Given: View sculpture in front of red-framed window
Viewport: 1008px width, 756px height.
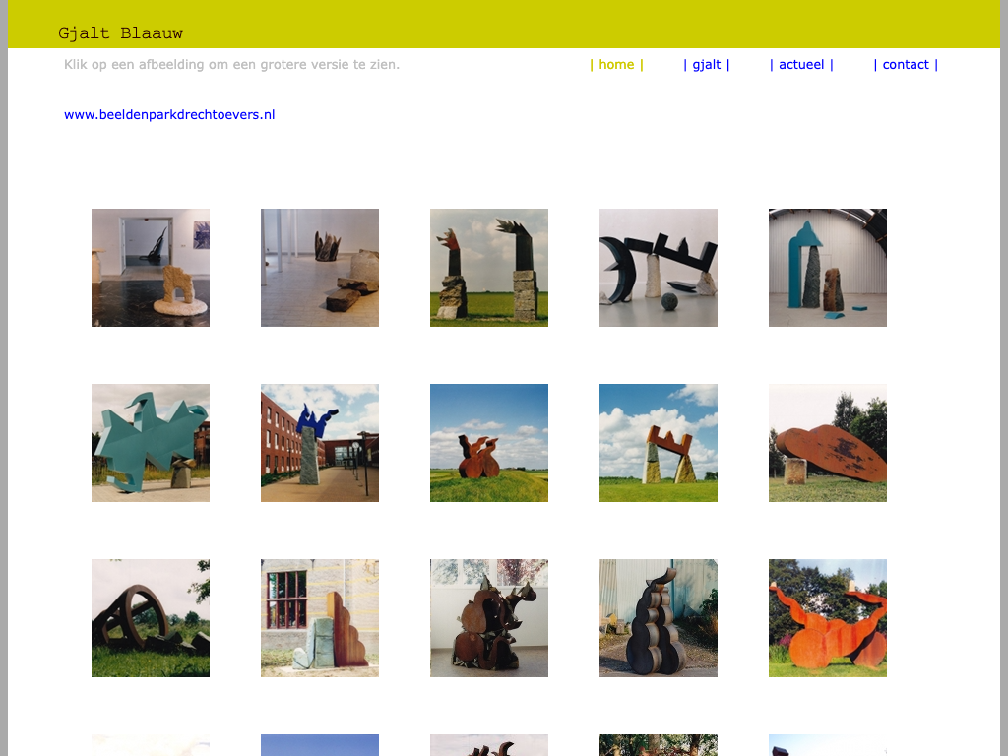Looking at the screenshot, I should [320, 618].
